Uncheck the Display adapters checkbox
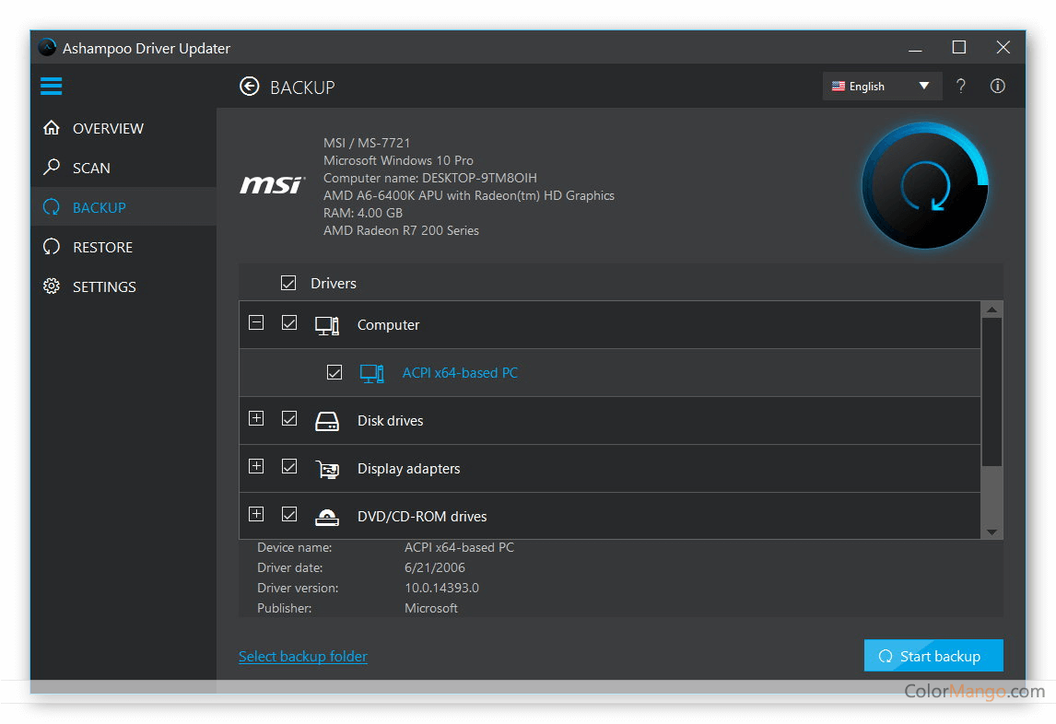 [289, 467]
